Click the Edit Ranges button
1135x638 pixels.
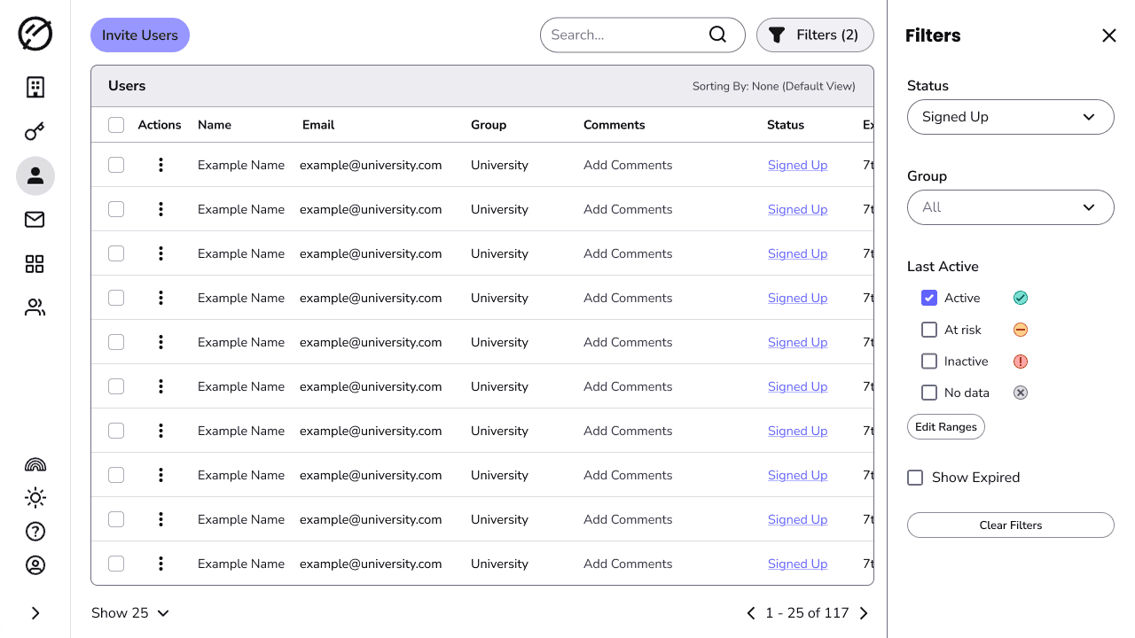click(946, 427)
